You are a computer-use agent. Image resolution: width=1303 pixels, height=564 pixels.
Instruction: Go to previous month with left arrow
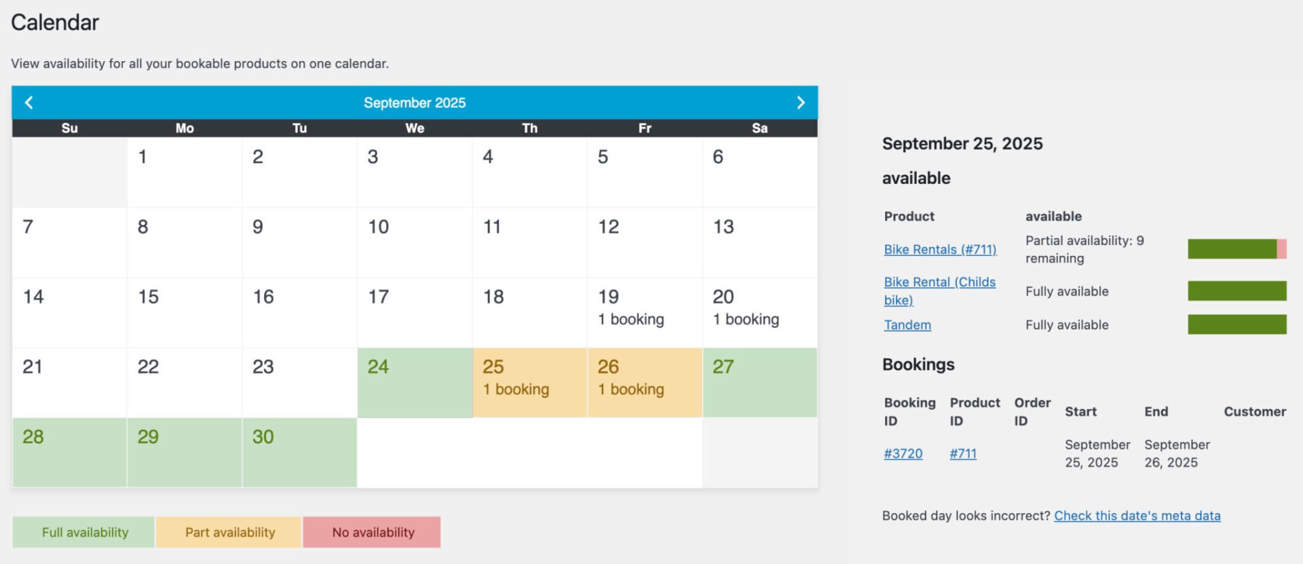[29, 102]
